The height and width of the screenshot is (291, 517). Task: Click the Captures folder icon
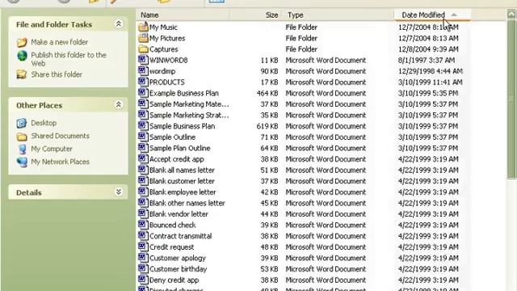pos(143,49)
